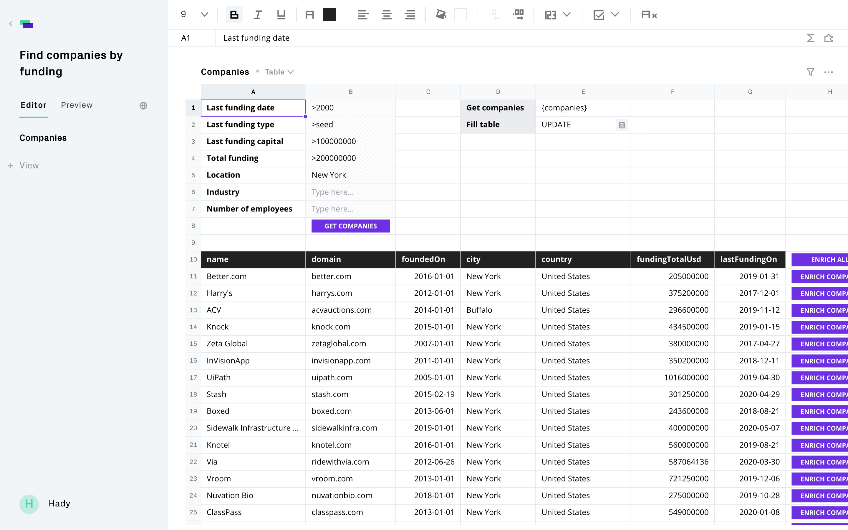Screen dimensions: 848x530
Task: Click the Vroom company name cell
Action: coord(253,478)
